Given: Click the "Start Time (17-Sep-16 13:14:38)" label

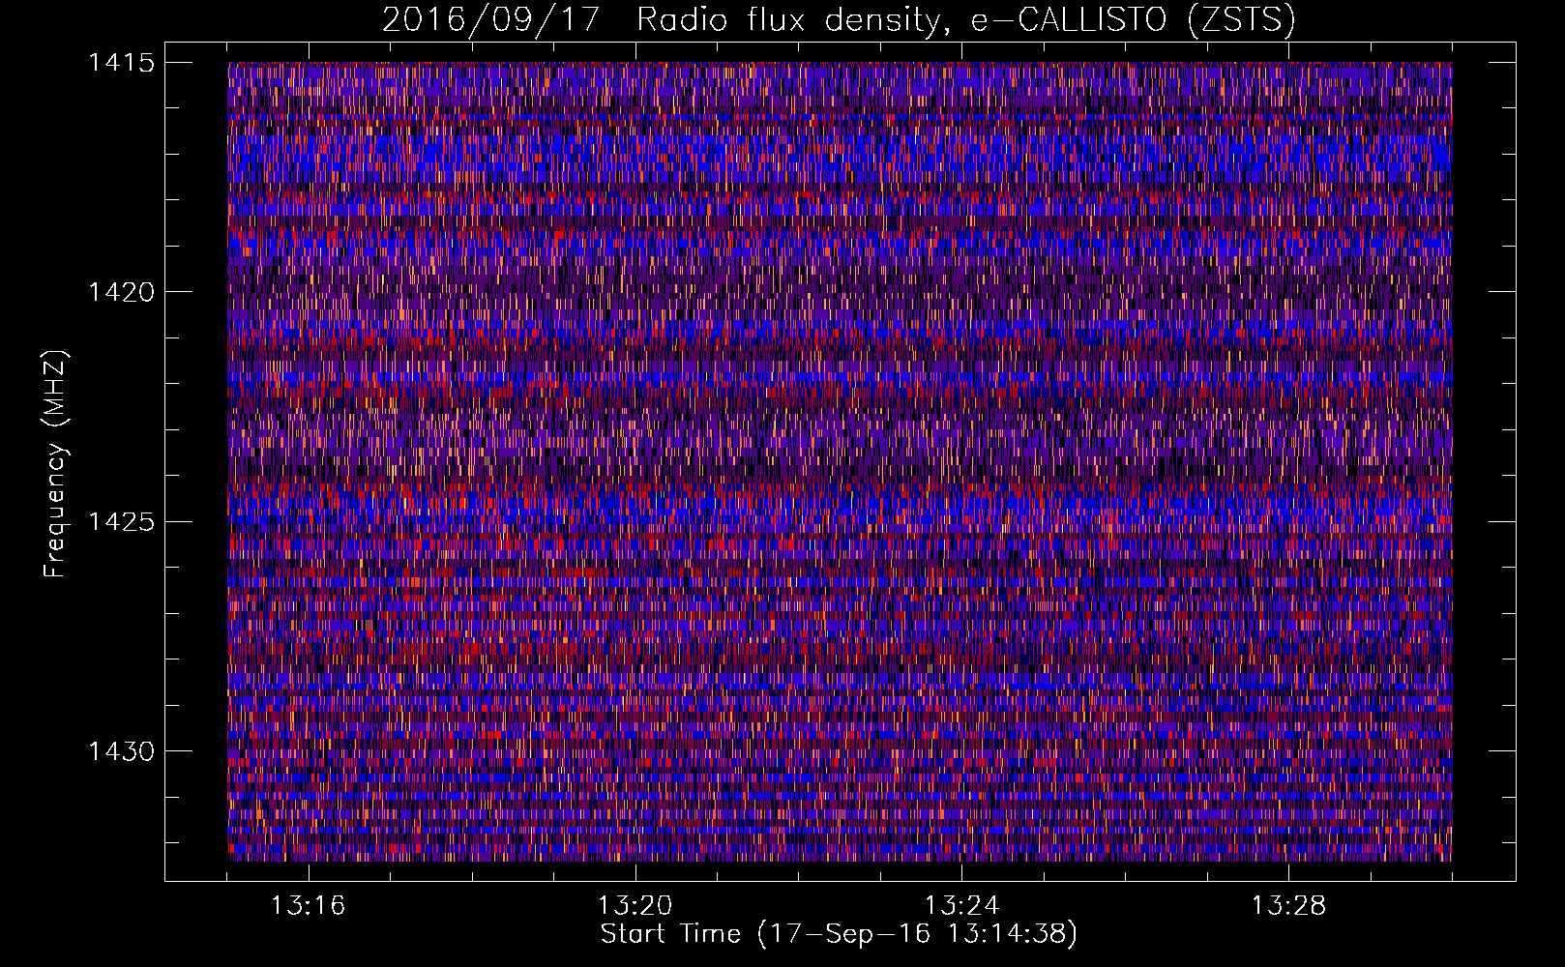Looking at the screenshot, I should pos(839,934).
